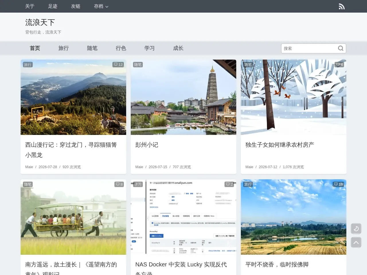367x275 pixels.
Task: Click the 学习 tag on NAS Docker thumbnail
Action: 138,184
